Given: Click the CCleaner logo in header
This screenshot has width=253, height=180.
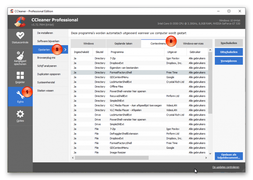Looking at the screenshot, I should pyautogui.click(x=20, y=22).
